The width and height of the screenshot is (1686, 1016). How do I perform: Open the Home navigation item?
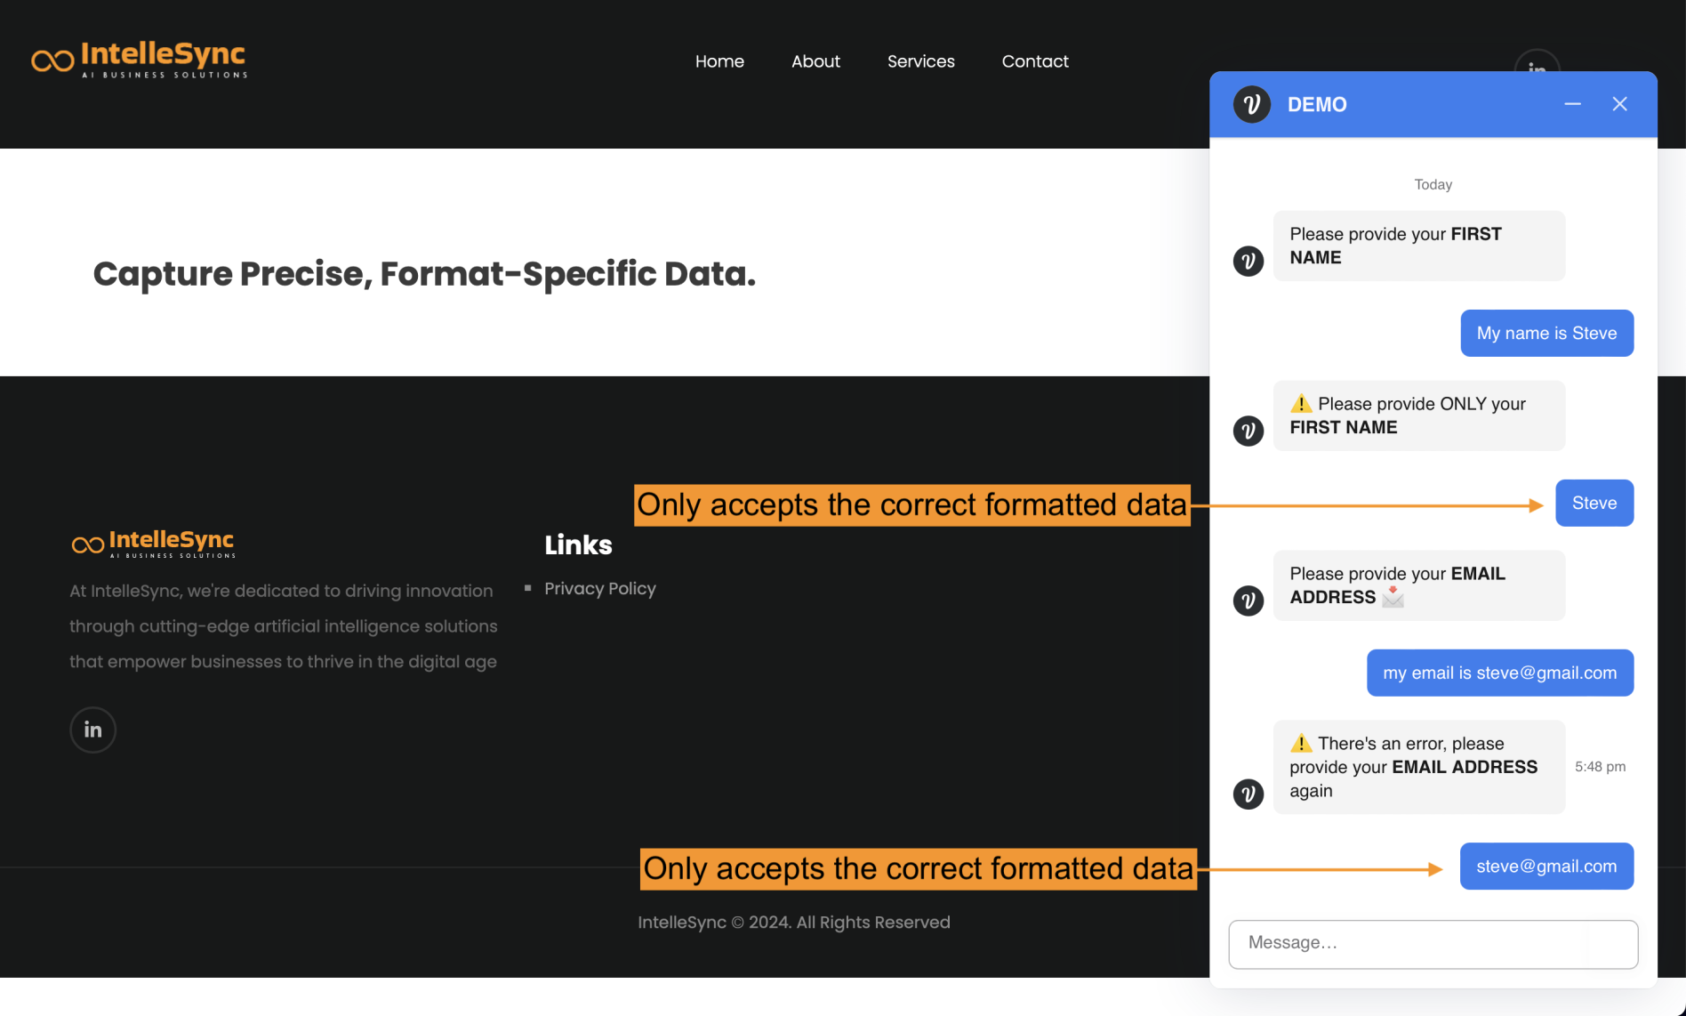click(x=719, y=61)
